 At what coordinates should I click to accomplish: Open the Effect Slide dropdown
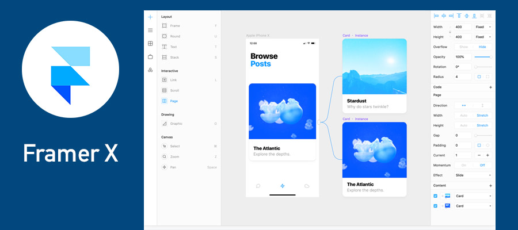473,175
